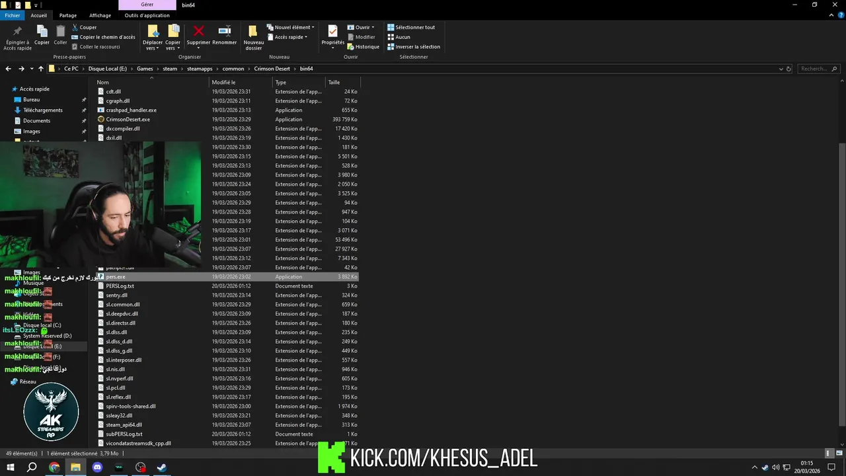This screenshot has height=476, width=846.
Task: Create a Nouveau dossier
Action: [x=253, y=38]
